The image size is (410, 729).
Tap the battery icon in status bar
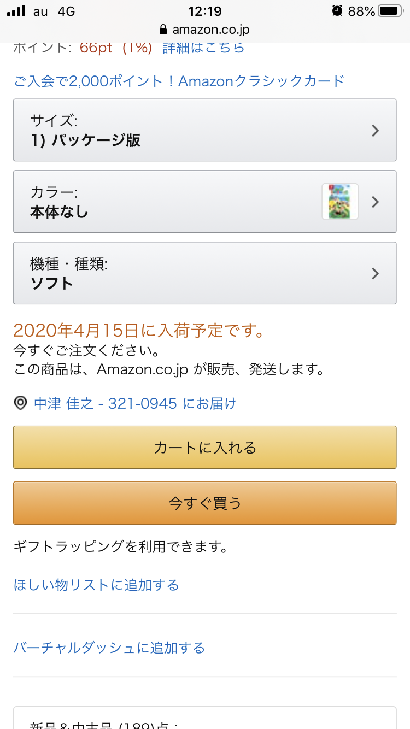point(390,11)
